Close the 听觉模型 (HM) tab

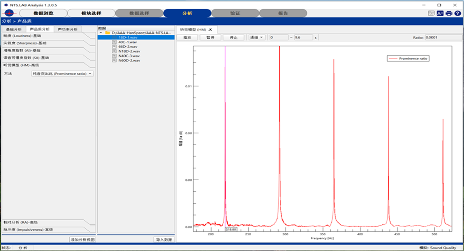pyautogui.click(x=210, y=29)
